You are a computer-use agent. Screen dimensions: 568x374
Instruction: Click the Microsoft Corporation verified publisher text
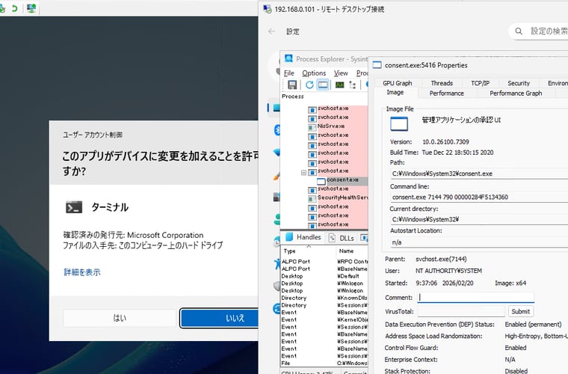[165, 235]
